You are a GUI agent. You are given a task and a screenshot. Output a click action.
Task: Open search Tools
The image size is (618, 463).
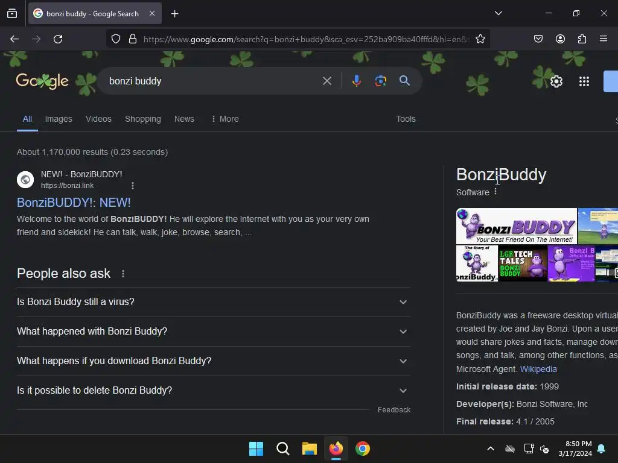coord(406,119)
